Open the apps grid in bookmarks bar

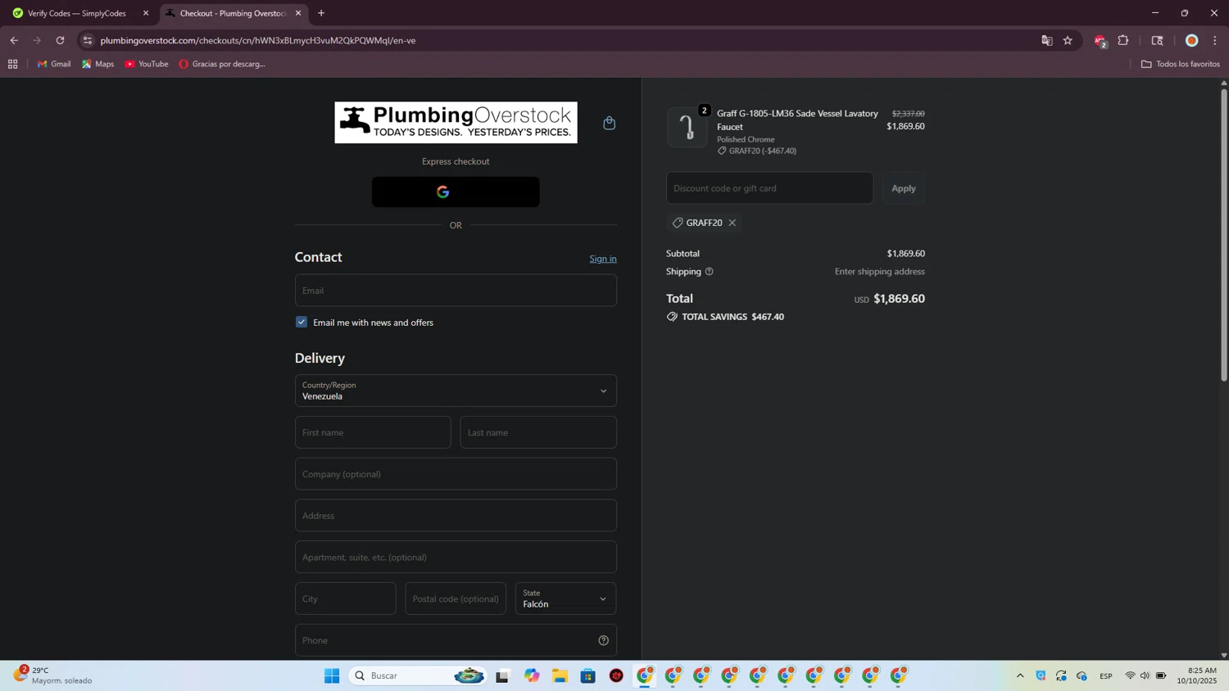point(12,64)
